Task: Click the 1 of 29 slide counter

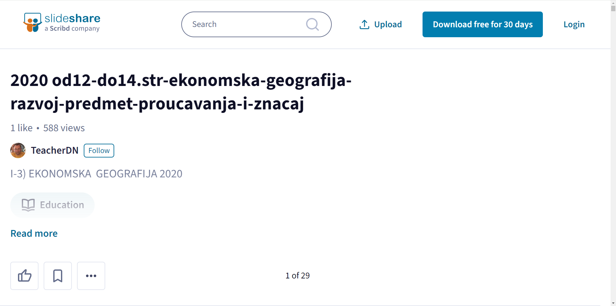Action: coord(298,276)
